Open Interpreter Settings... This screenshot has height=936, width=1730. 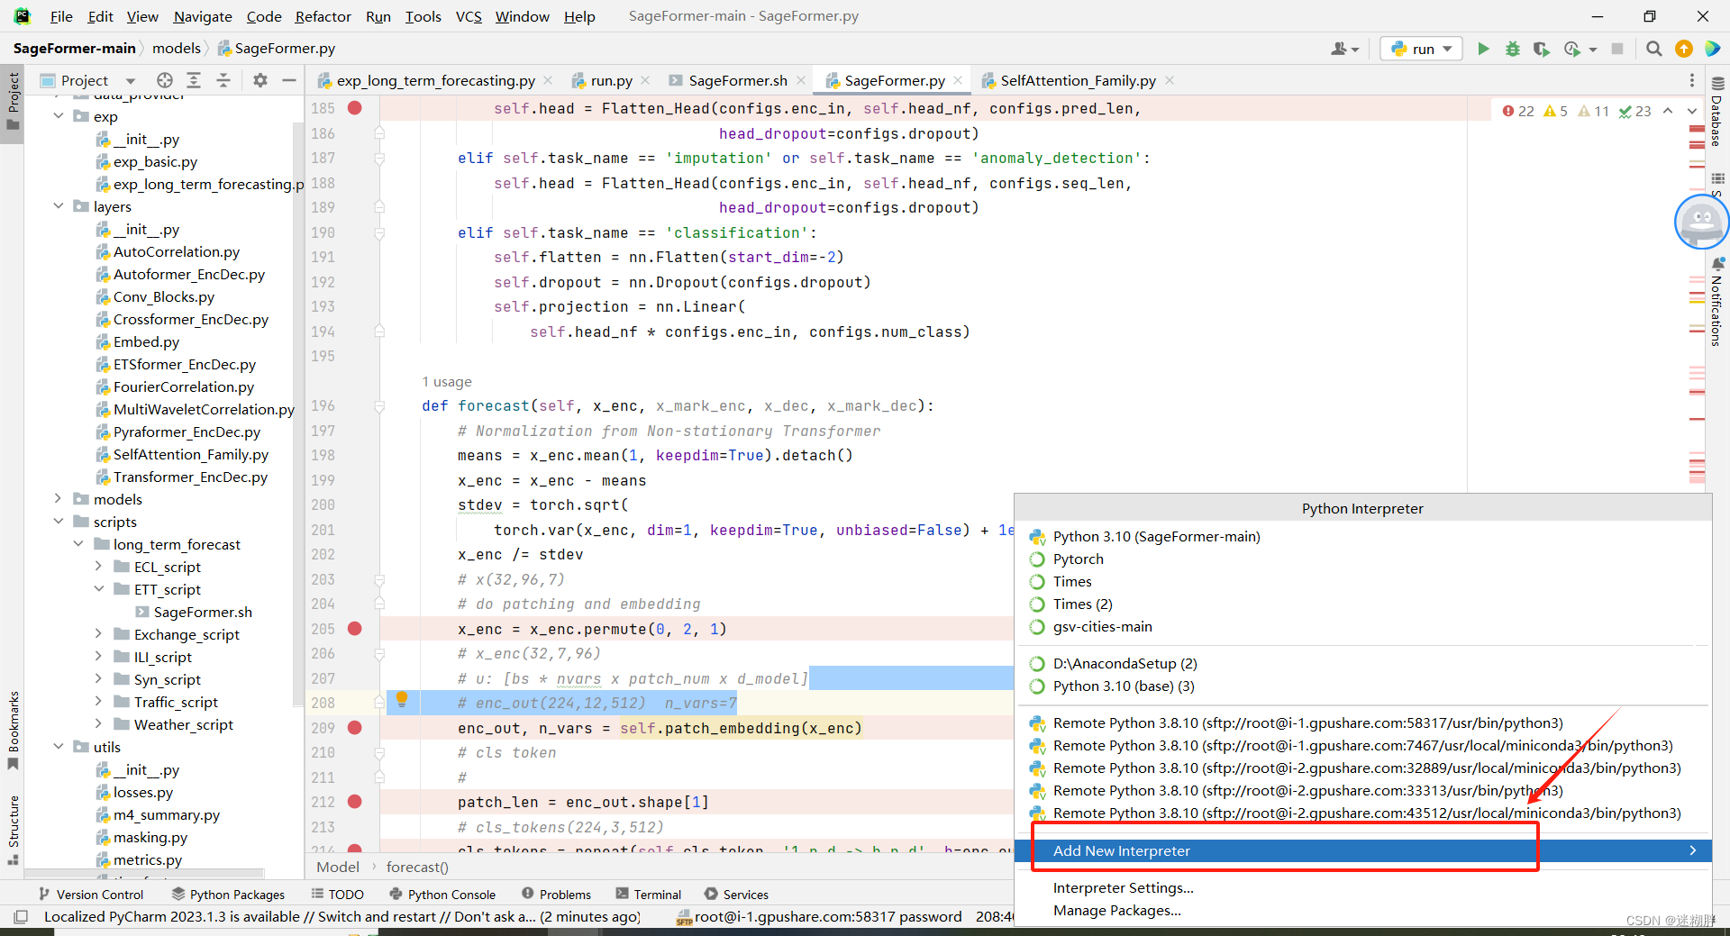1123,887
